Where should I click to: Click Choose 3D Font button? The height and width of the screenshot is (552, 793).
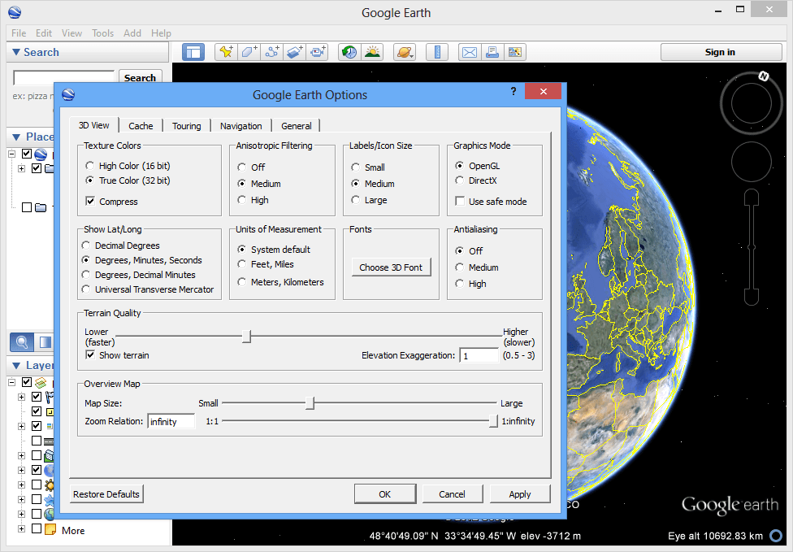(x=391, y=267)
